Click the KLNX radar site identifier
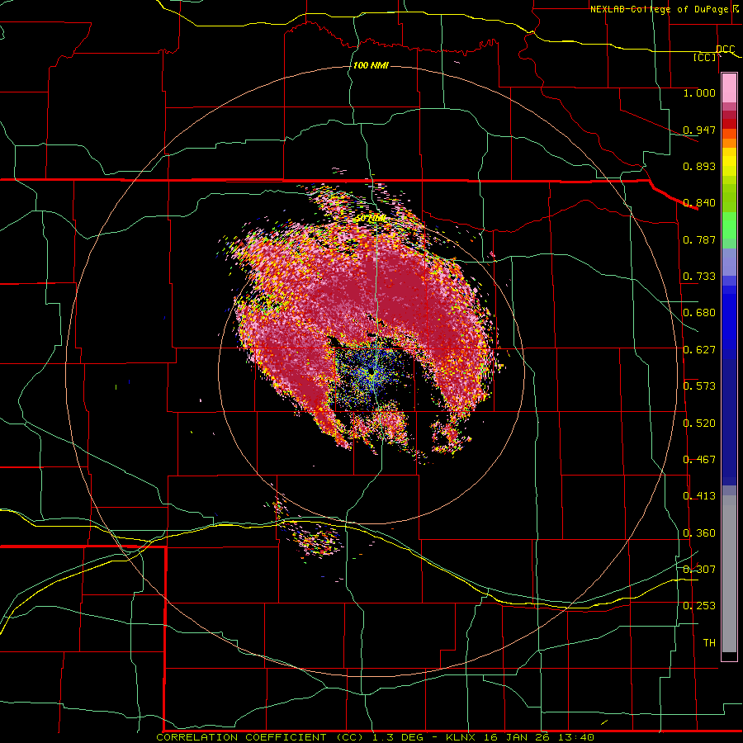Viewport: 743px width, 743px height. click(461, 737)
